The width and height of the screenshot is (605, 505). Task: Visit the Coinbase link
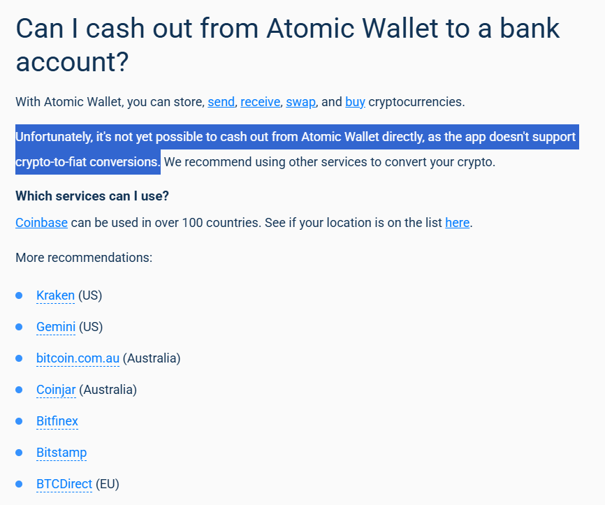(x=41, y=223)
